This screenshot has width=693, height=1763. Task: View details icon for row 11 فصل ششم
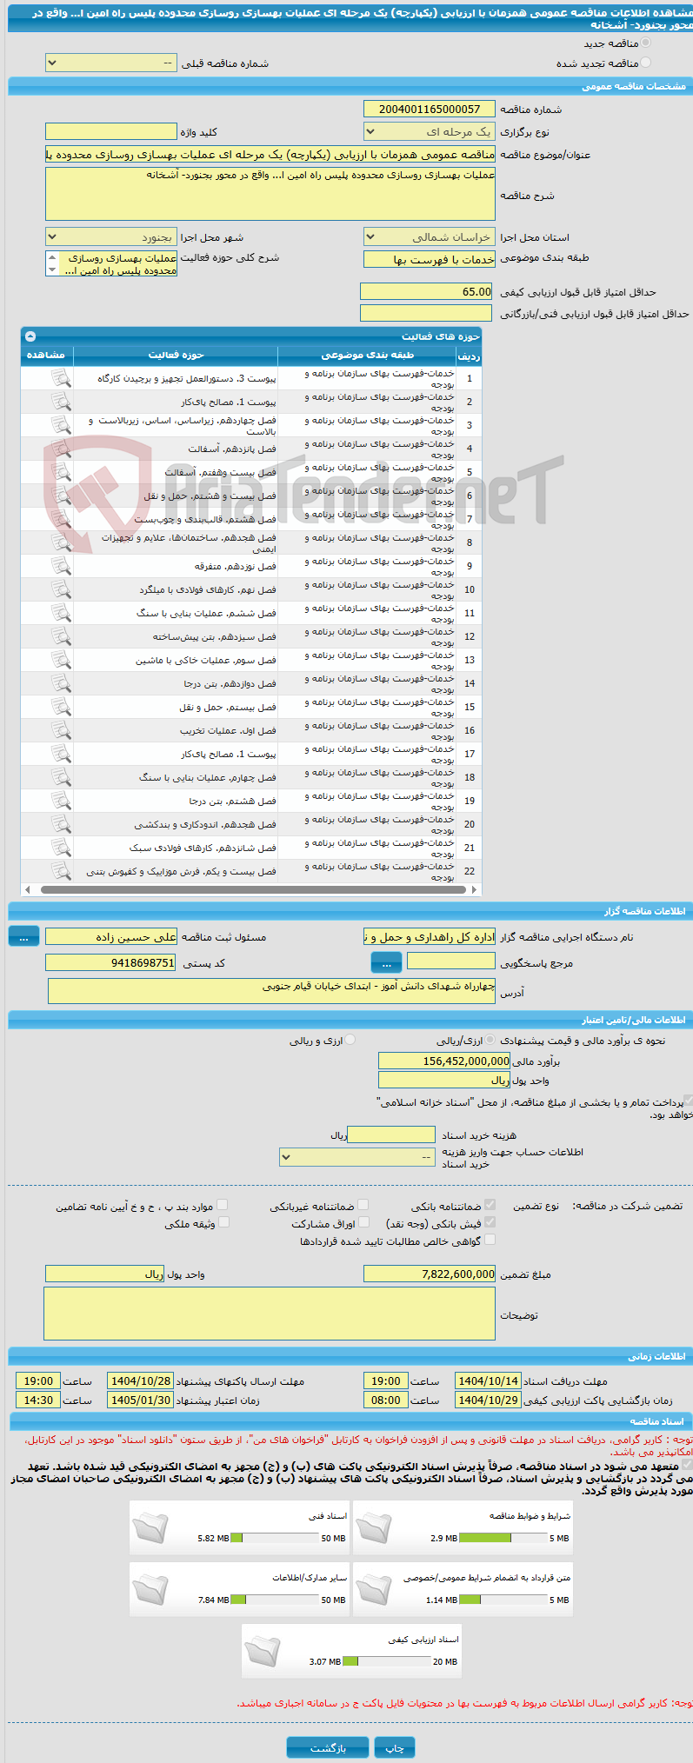[x=60, y=613]
